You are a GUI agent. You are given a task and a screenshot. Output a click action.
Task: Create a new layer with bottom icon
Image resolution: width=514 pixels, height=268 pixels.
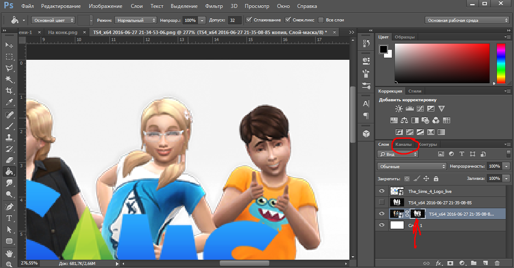(x=486, y=263)
